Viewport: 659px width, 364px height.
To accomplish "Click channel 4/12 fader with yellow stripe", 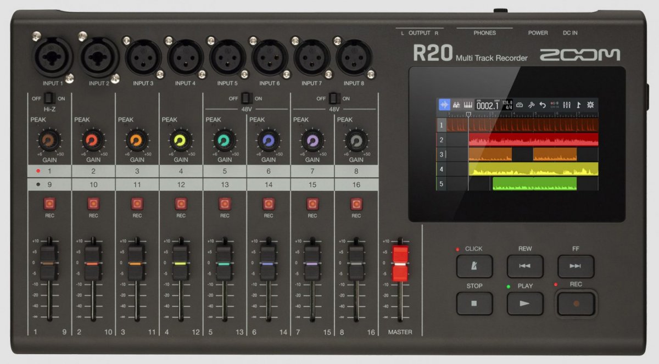I will click(181, 264).
